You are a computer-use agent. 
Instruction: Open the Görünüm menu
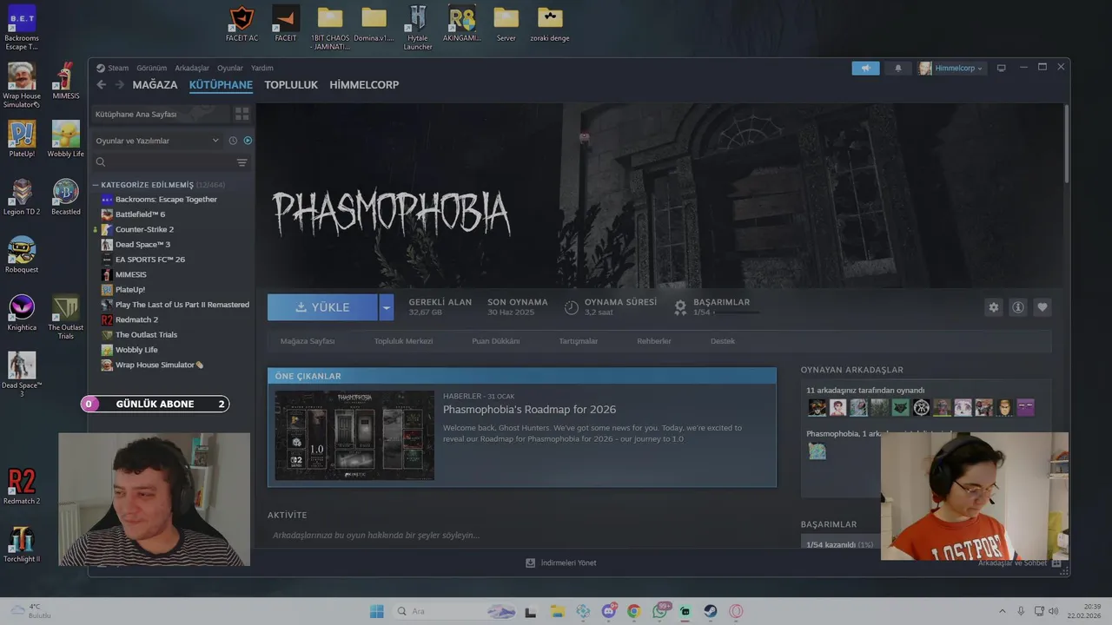point(151,68)
